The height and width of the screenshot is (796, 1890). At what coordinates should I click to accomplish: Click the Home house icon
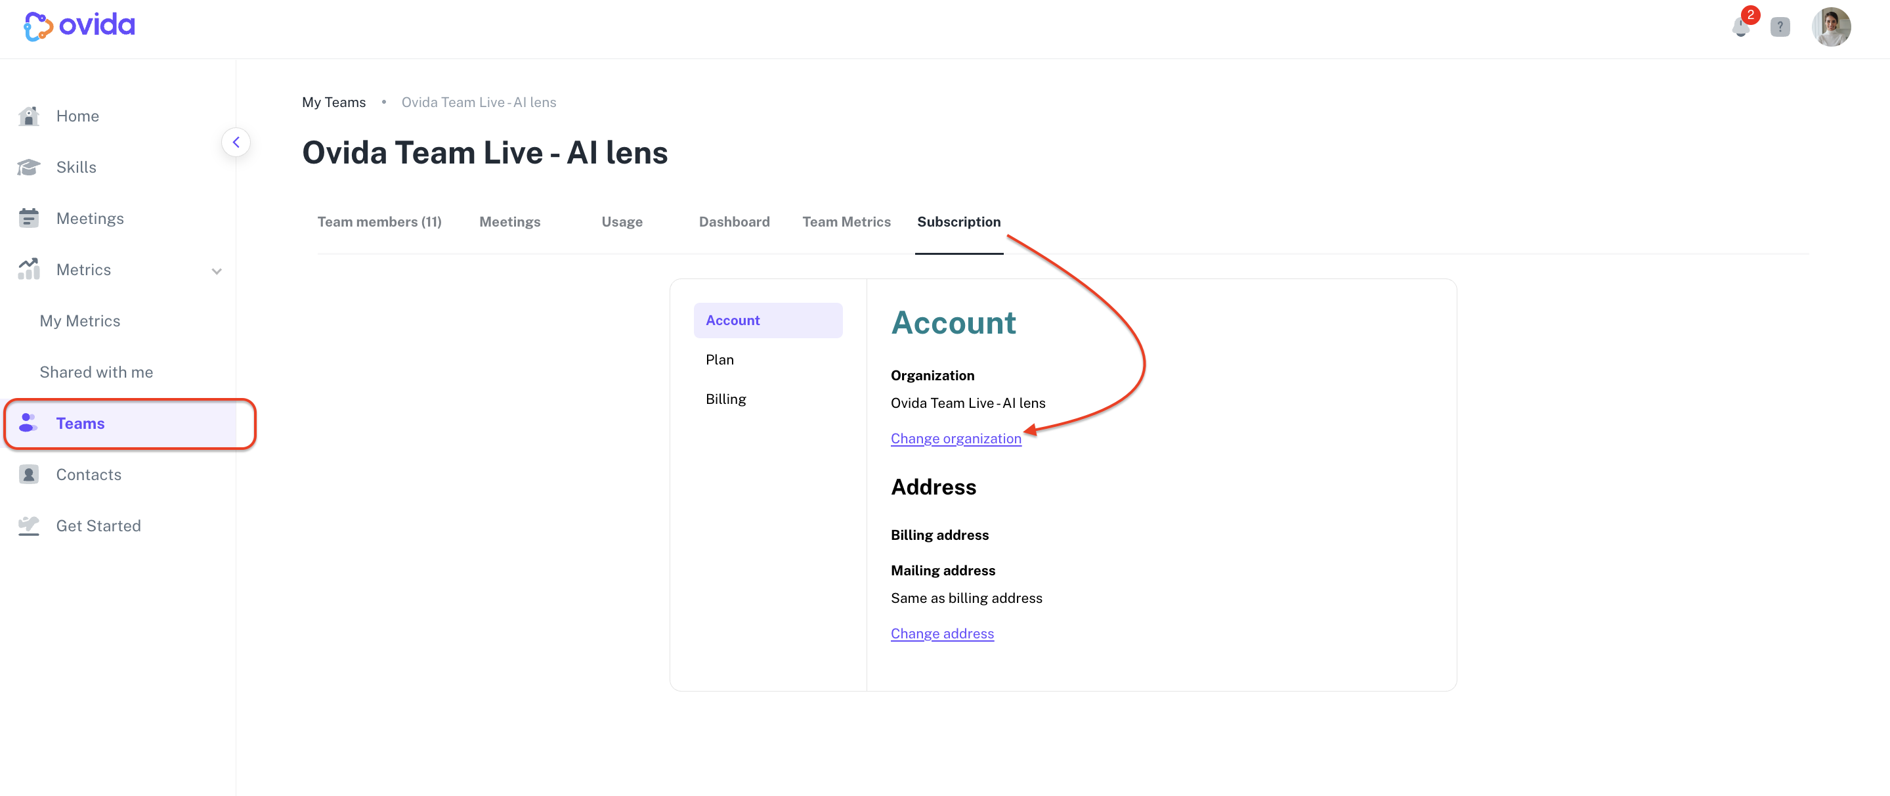29,116
